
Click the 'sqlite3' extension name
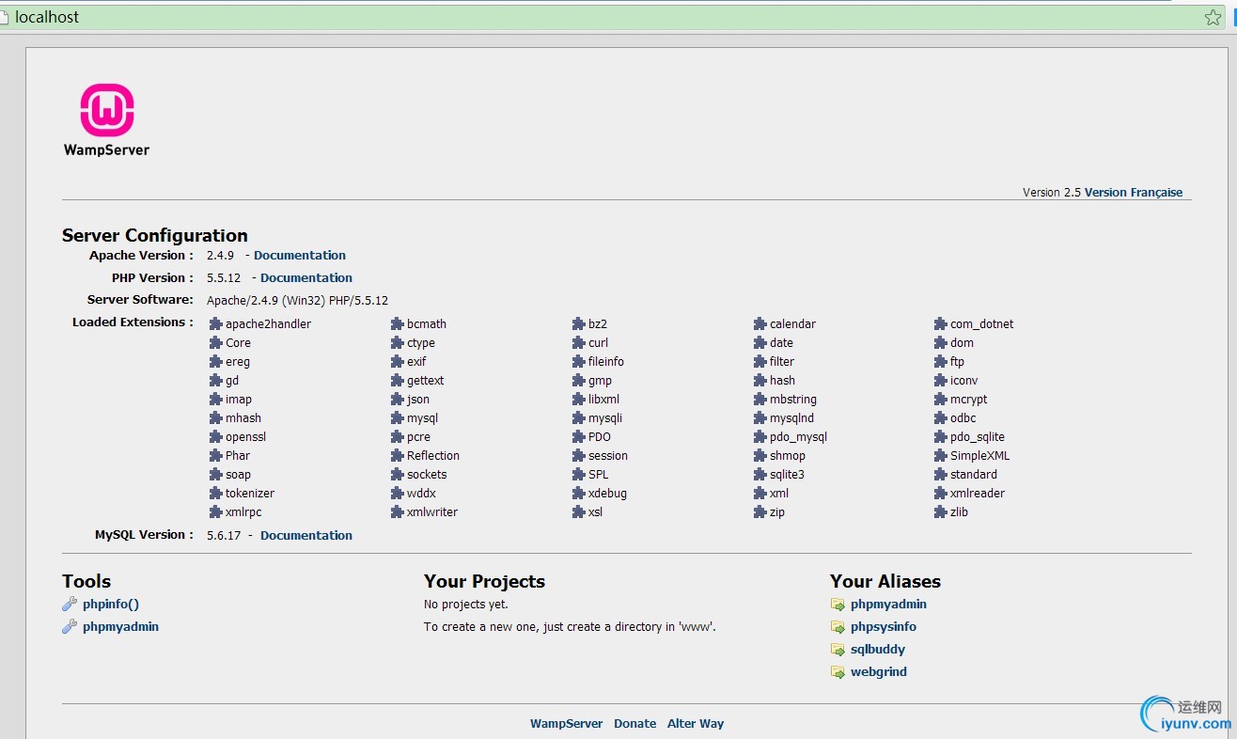point(788,475)
